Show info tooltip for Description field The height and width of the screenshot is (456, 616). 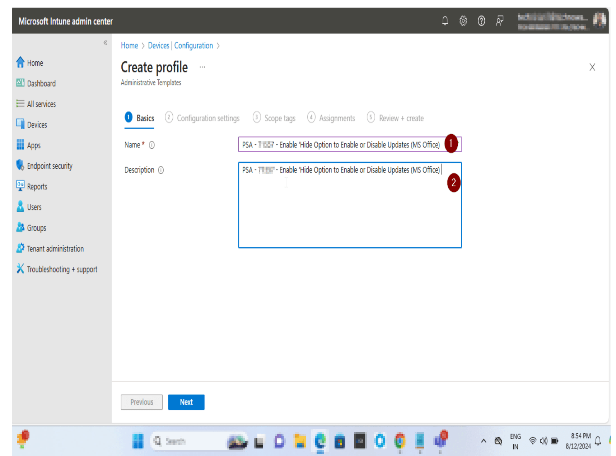click(161, 170)
